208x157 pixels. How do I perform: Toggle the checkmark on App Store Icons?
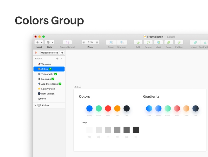[x=60, y=84]
